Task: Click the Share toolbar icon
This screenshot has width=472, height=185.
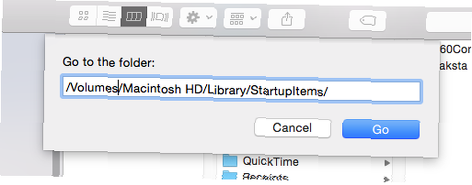Action: pyautogui.click(x=287, y=19)
